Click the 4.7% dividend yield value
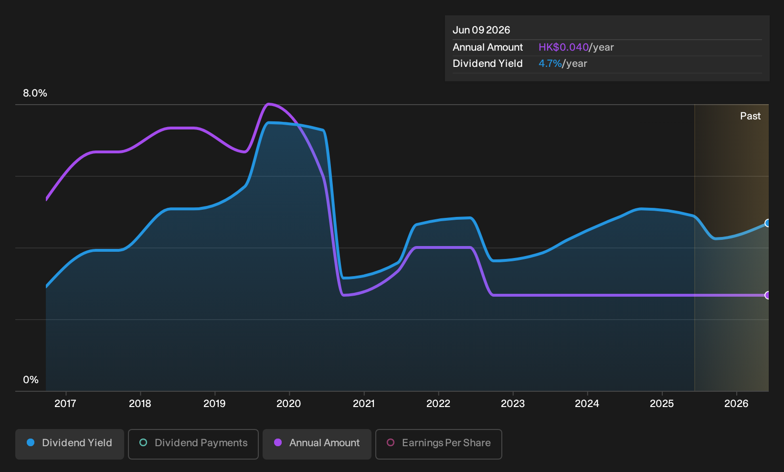This screenshot has width=784, height=472. 550,64
